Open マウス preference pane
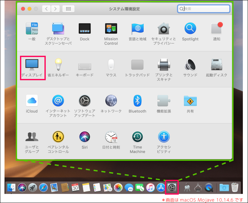 (111, 68)
